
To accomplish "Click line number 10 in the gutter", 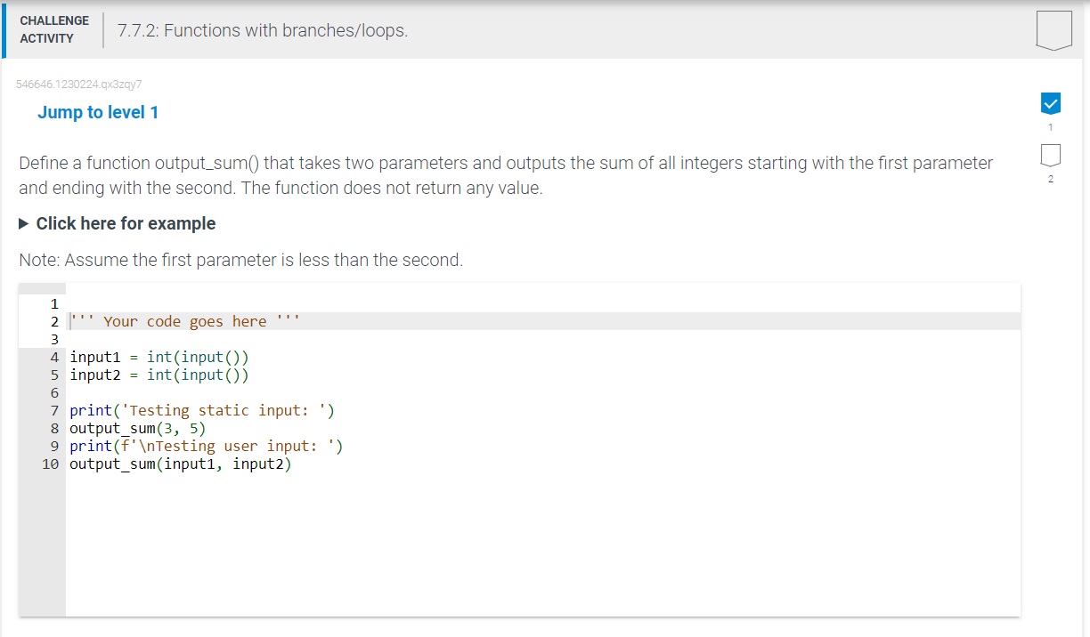I will click(x=49, y=464).
